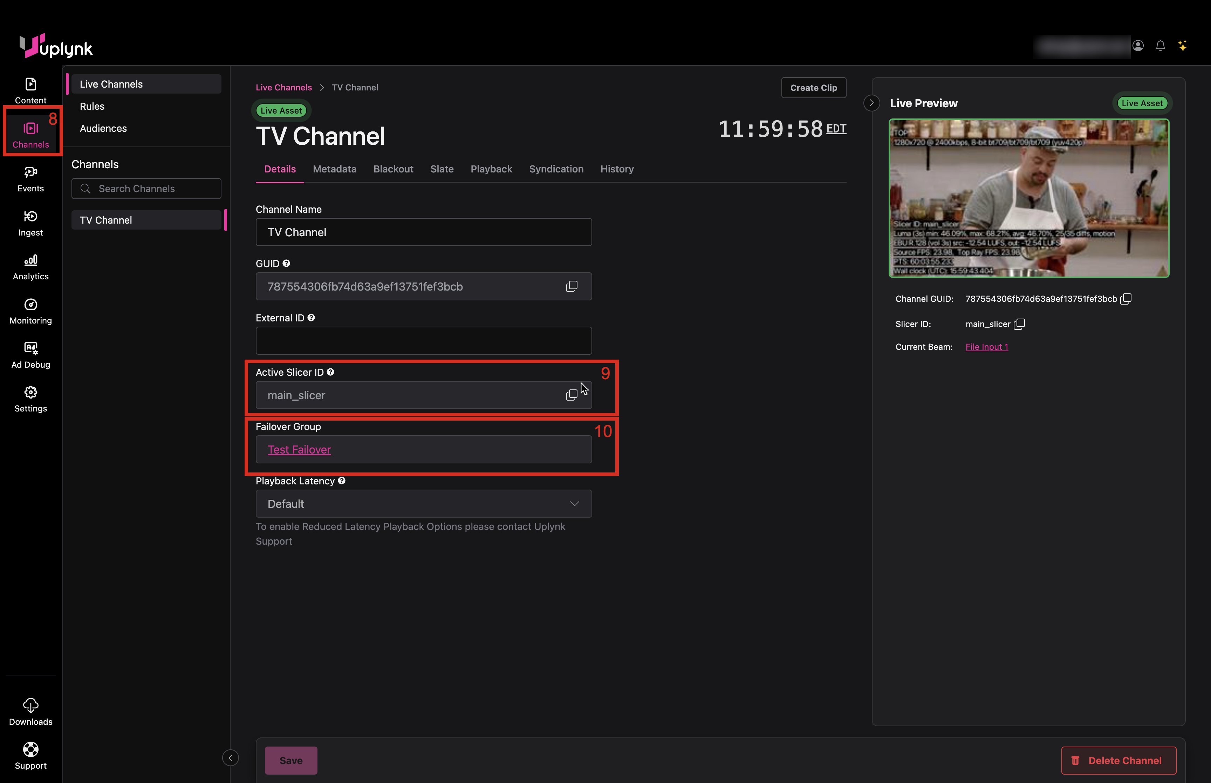Open Ad Debug in sidebar
The image size is (1211, 783).
[x=30, y=348]
